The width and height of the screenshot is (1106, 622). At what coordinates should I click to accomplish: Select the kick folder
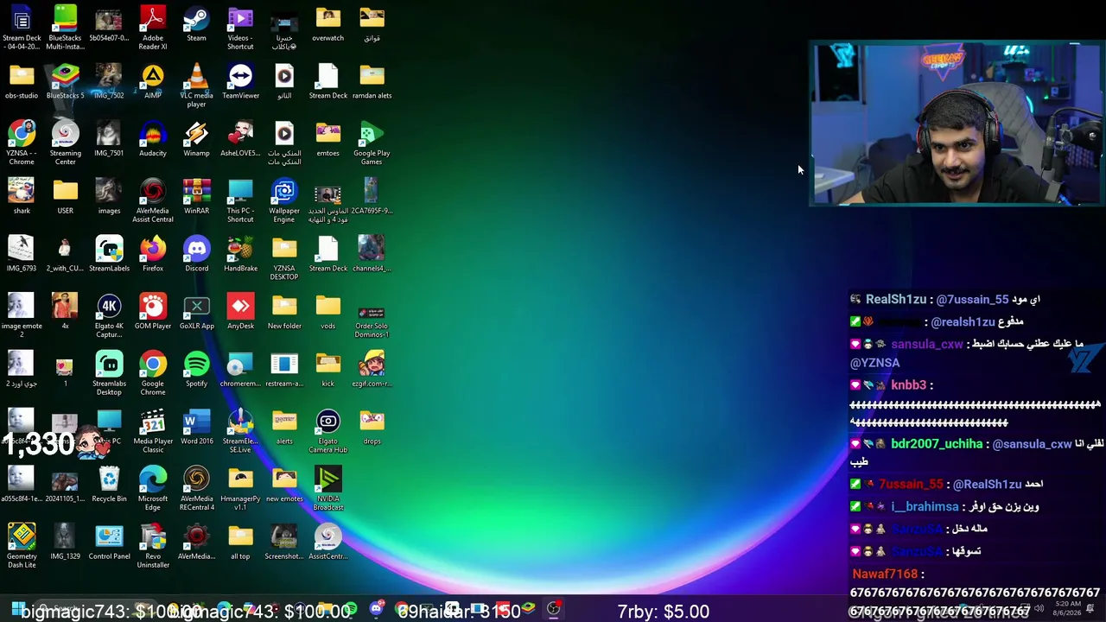327,370
